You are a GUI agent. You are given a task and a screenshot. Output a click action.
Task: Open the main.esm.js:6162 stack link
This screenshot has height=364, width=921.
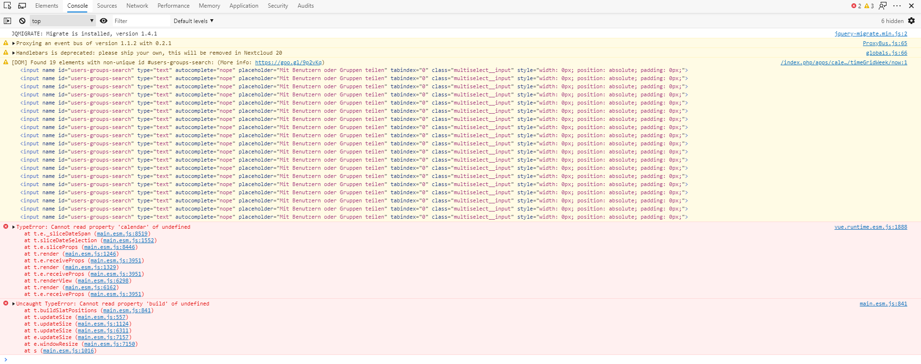point(91,287)
